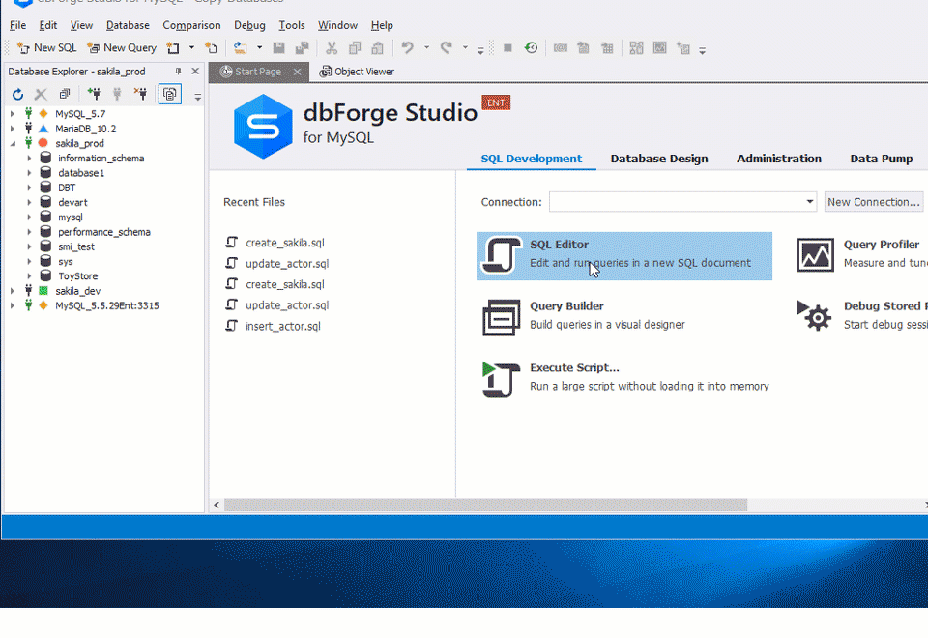Screen dimensions: 928x638
Task: Select the smi_test database
Action: [76, 246]
